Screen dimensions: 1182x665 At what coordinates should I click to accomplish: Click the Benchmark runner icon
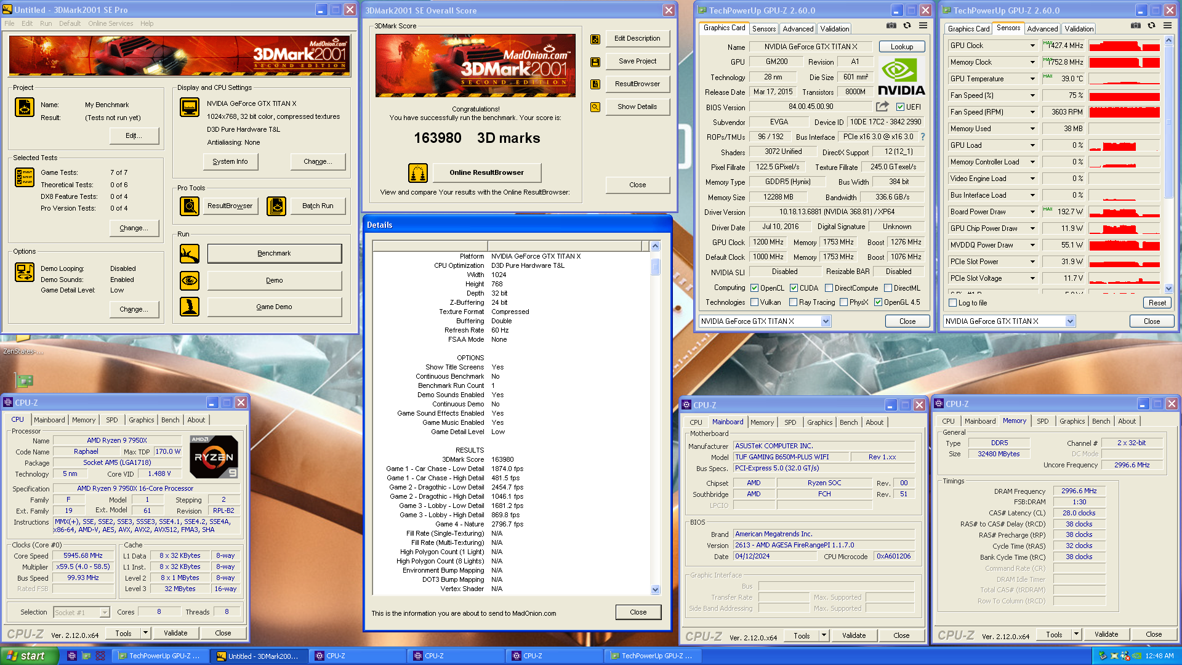click(x=190, y=253)
